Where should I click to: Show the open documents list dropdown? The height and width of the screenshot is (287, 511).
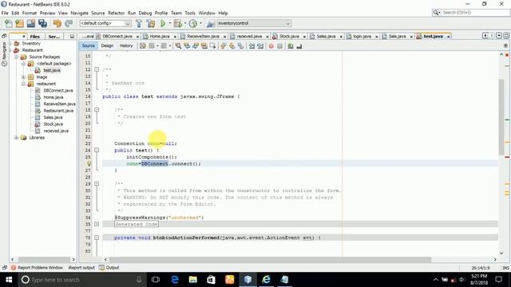[x=499, y=36]
